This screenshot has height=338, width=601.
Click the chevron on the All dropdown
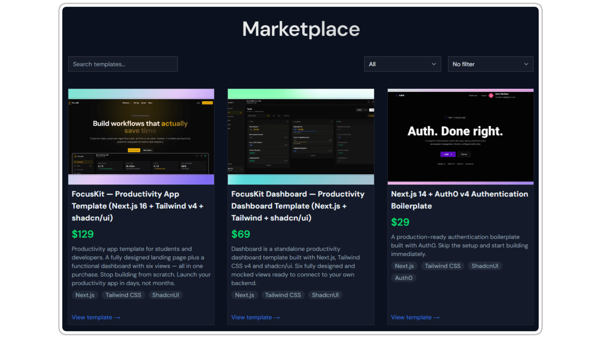tap(434, 64)
